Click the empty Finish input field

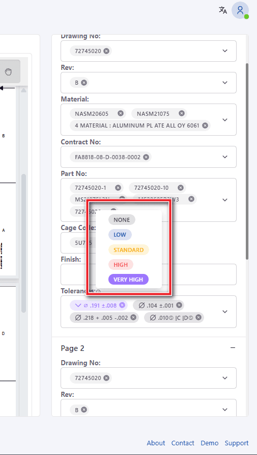(x=149, y=274)
